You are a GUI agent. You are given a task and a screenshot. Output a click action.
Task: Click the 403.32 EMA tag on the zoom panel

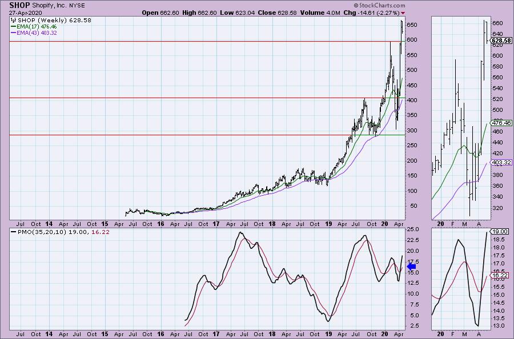(501, 163)
